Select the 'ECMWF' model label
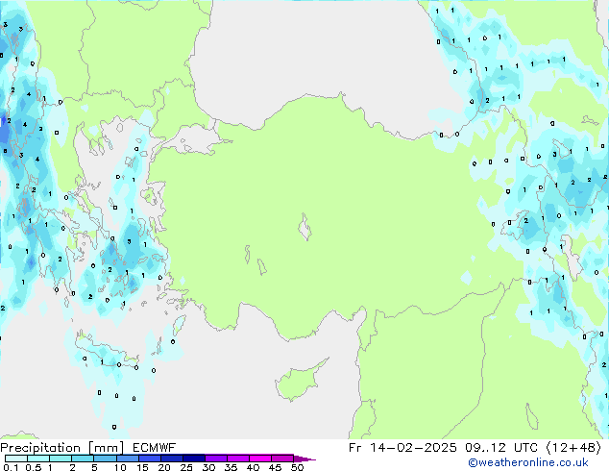Viewport: 609px width, 471px height. (154, 448)
